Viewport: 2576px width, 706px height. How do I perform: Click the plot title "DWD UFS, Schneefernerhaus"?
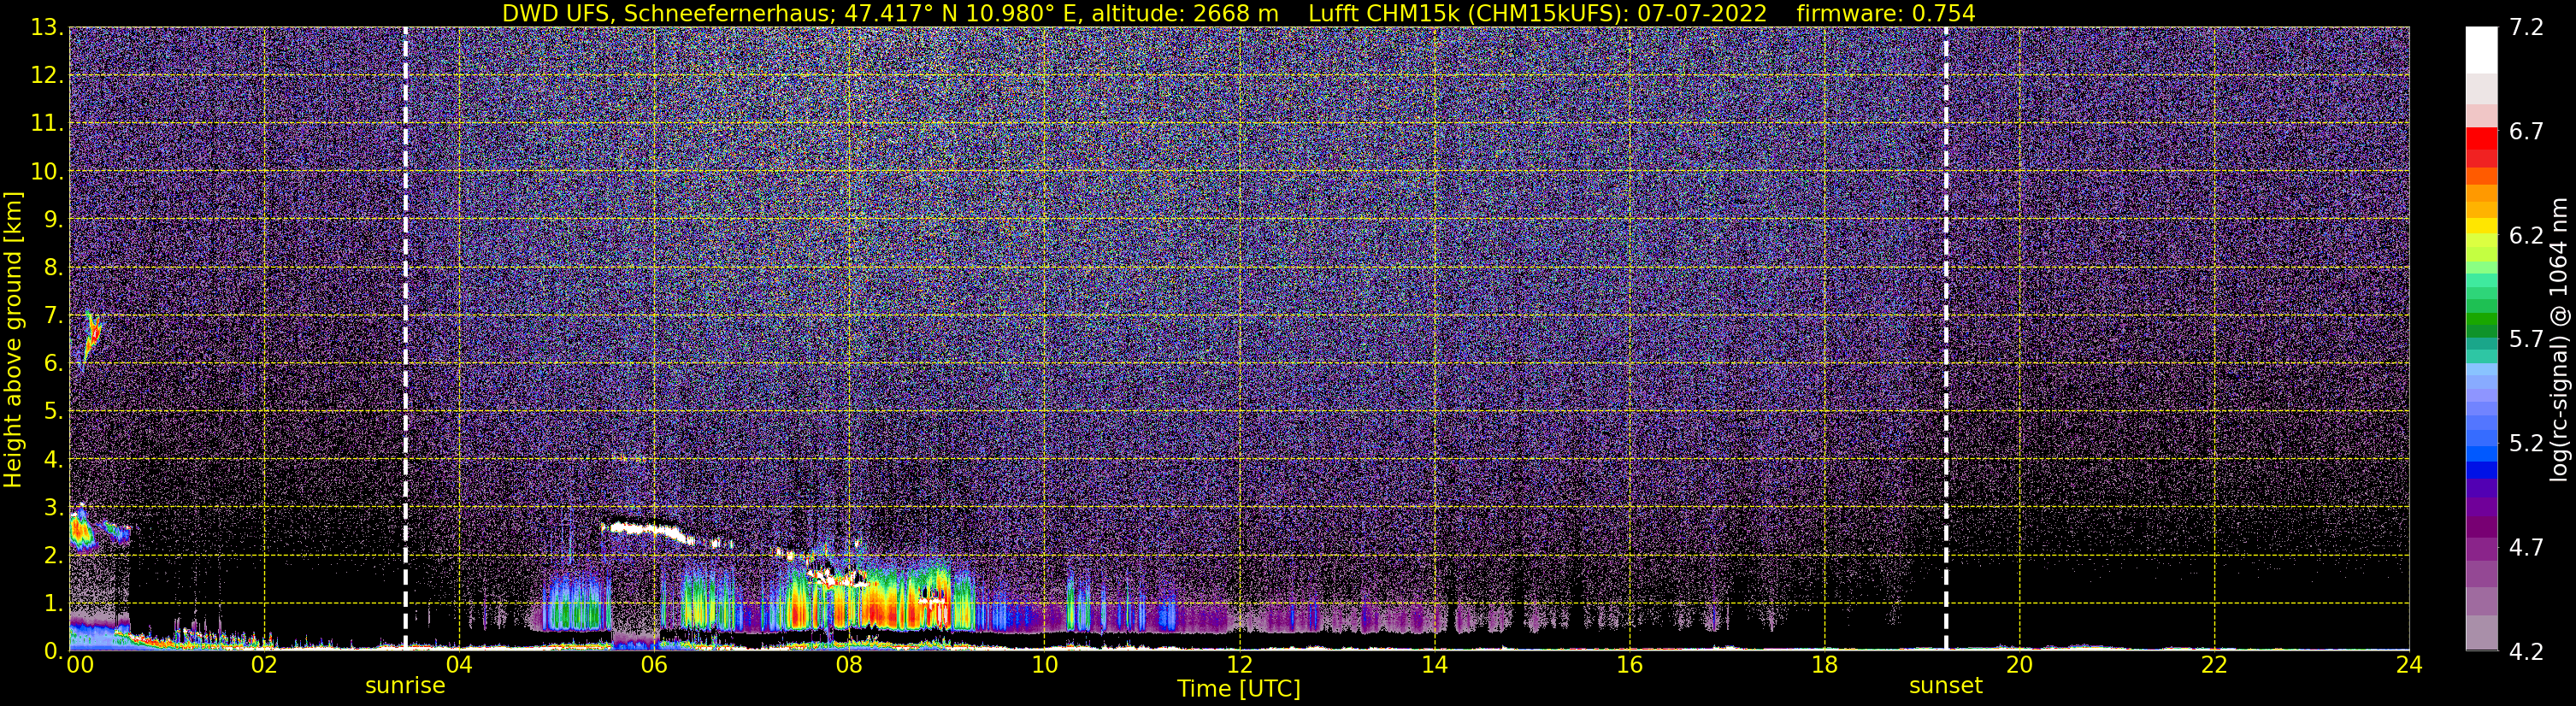pos(667,13)
